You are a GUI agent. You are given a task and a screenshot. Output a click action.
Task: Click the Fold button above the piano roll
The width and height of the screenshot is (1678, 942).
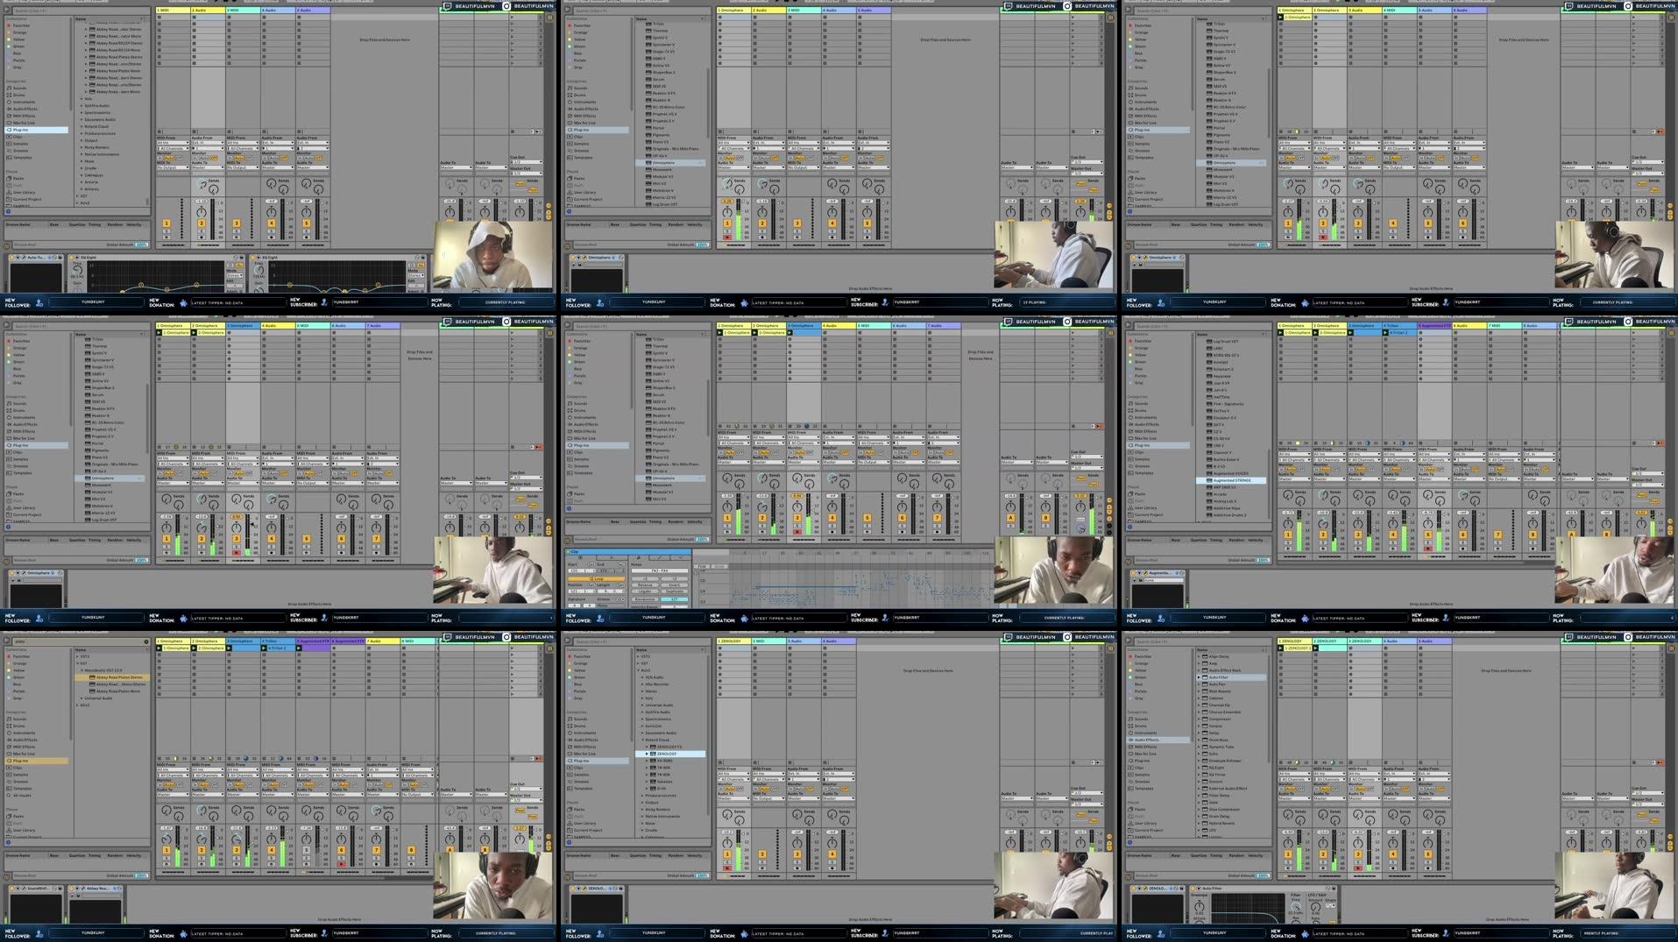click(x=701, y=566)
